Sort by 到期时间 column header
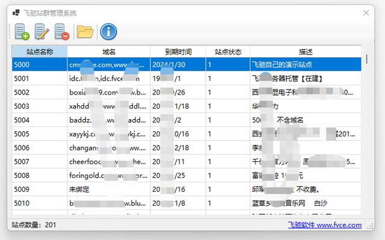Viewport: 385px width, 240px height. pyautogui.click(x=178, y=52)
